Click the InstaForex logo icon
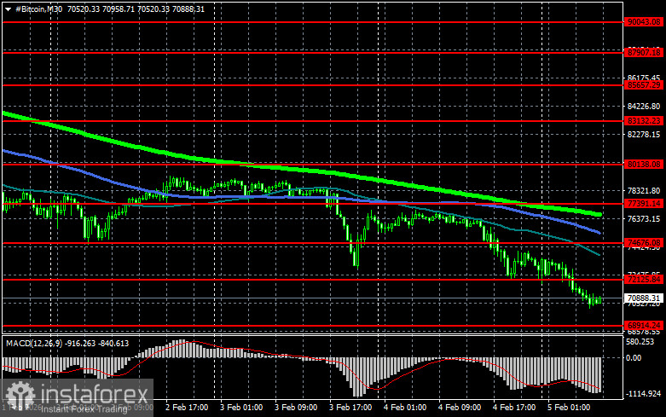This screenshot has height=417, width=666. (x=17, y=395)
